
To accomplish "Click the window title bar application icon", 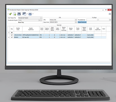I will click(8, 10).
